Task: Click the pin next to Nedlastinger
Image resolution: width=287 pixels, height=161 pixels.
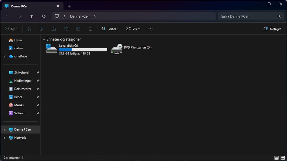Action: [38, 81]
